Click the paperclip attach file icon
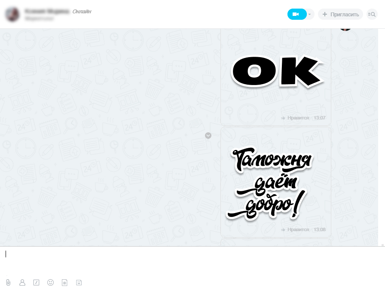Screen dimensions: 385x290 [8, 283]
